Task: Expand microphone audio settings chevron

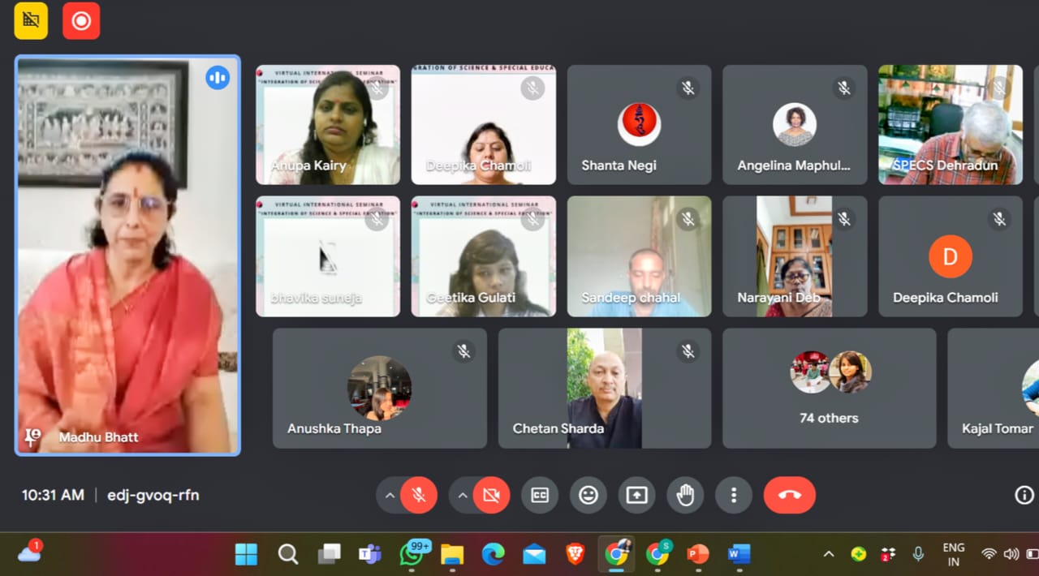Action: [x=390, y=495]
